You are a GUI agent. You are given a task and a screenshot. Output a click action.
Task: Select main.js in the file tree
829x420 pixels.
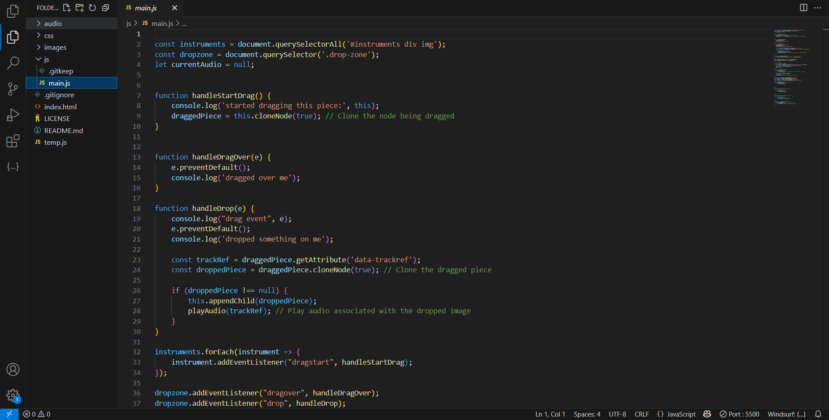point(72,83)
